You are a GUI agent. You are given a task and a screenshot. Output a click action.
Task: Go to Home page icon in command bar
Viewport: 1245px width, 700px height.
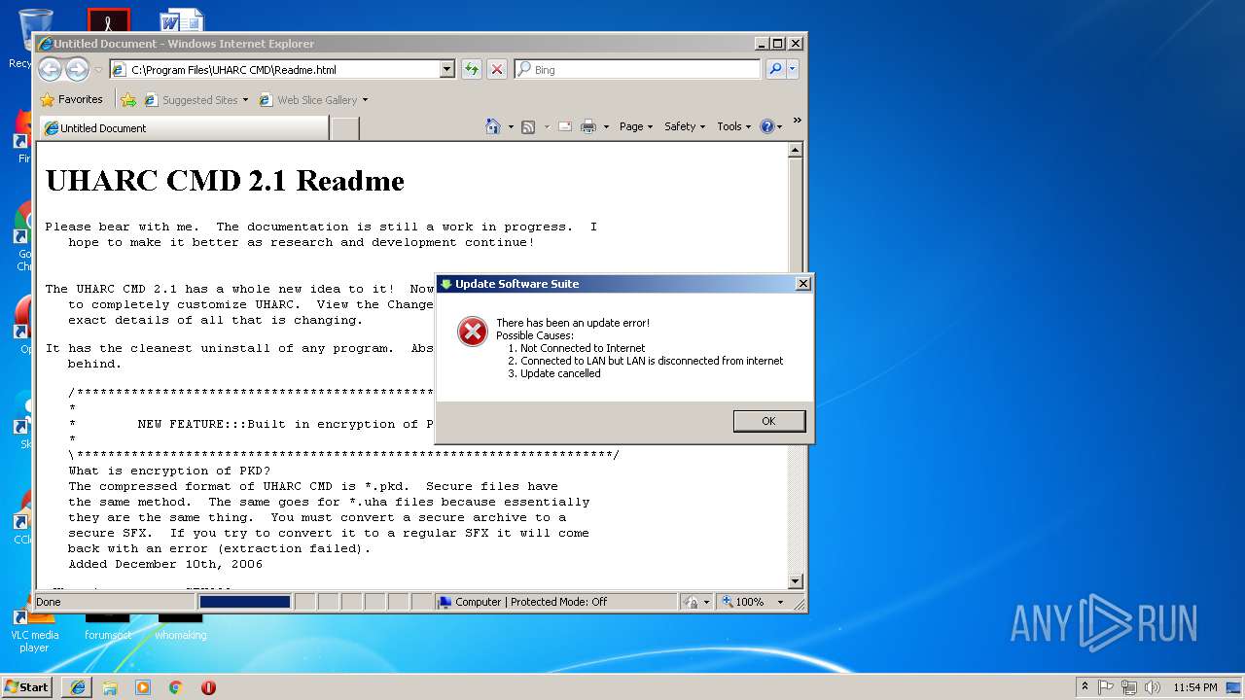[x=493, y=126]
